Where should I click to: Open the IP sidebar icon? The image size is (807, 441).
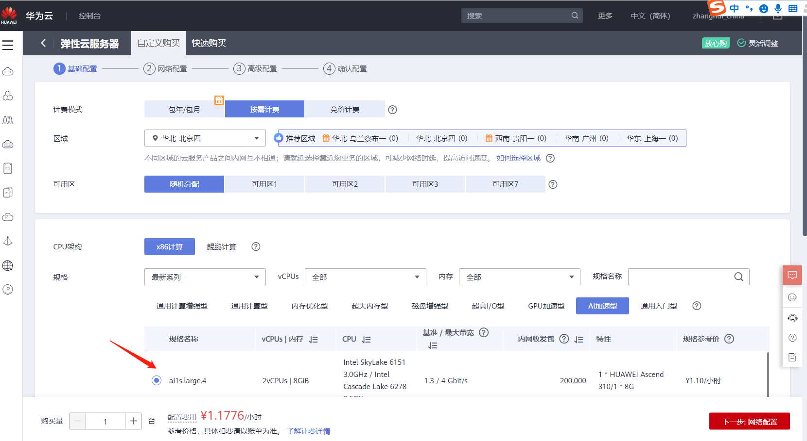[x=8, y=290]
